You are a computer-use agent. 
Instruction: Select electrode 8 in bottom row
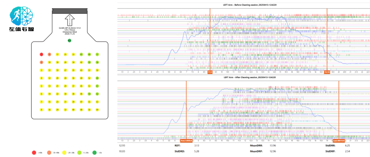(42, 110)
